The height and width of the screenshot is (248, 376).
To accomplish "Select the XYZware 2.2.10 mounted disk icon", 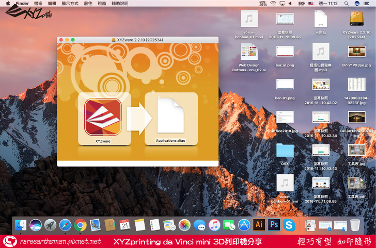I will [357, 19].
